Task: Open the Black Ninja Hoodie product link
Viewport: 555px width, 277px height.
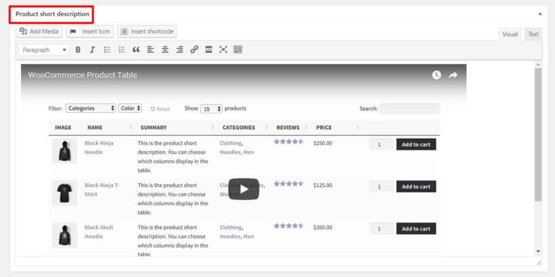Action: (99, 148)
